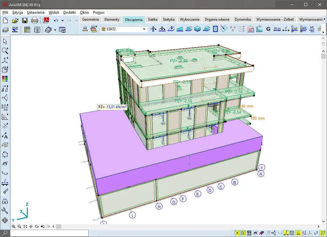Switch to the Statyka tab
The width and height of the screenshot is (327, 237).
(168, 19)
